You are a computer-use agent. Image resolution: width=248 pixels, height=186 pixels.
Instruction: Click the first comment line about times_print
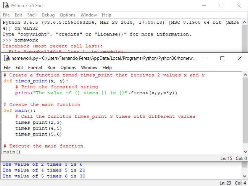click(x=104, y=75)
